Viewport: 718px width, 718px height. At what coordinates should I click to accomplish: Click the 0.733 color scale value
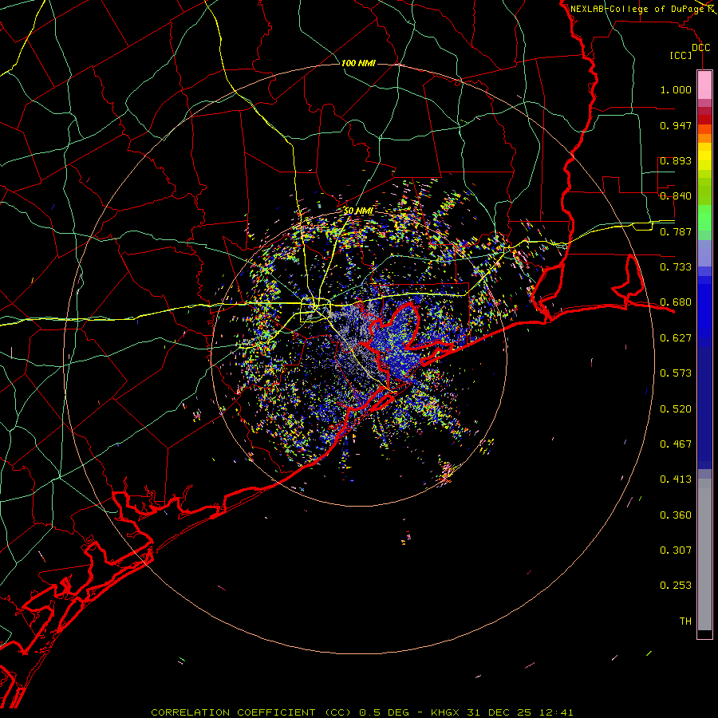(676, 267)
